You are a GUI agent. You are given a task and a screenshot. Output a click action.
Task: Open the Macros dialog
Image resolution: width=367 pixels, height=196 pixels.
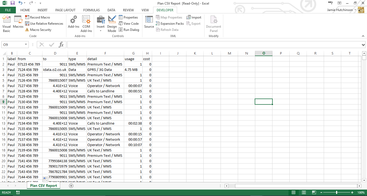pyautogui.click(x=18, y=22)
